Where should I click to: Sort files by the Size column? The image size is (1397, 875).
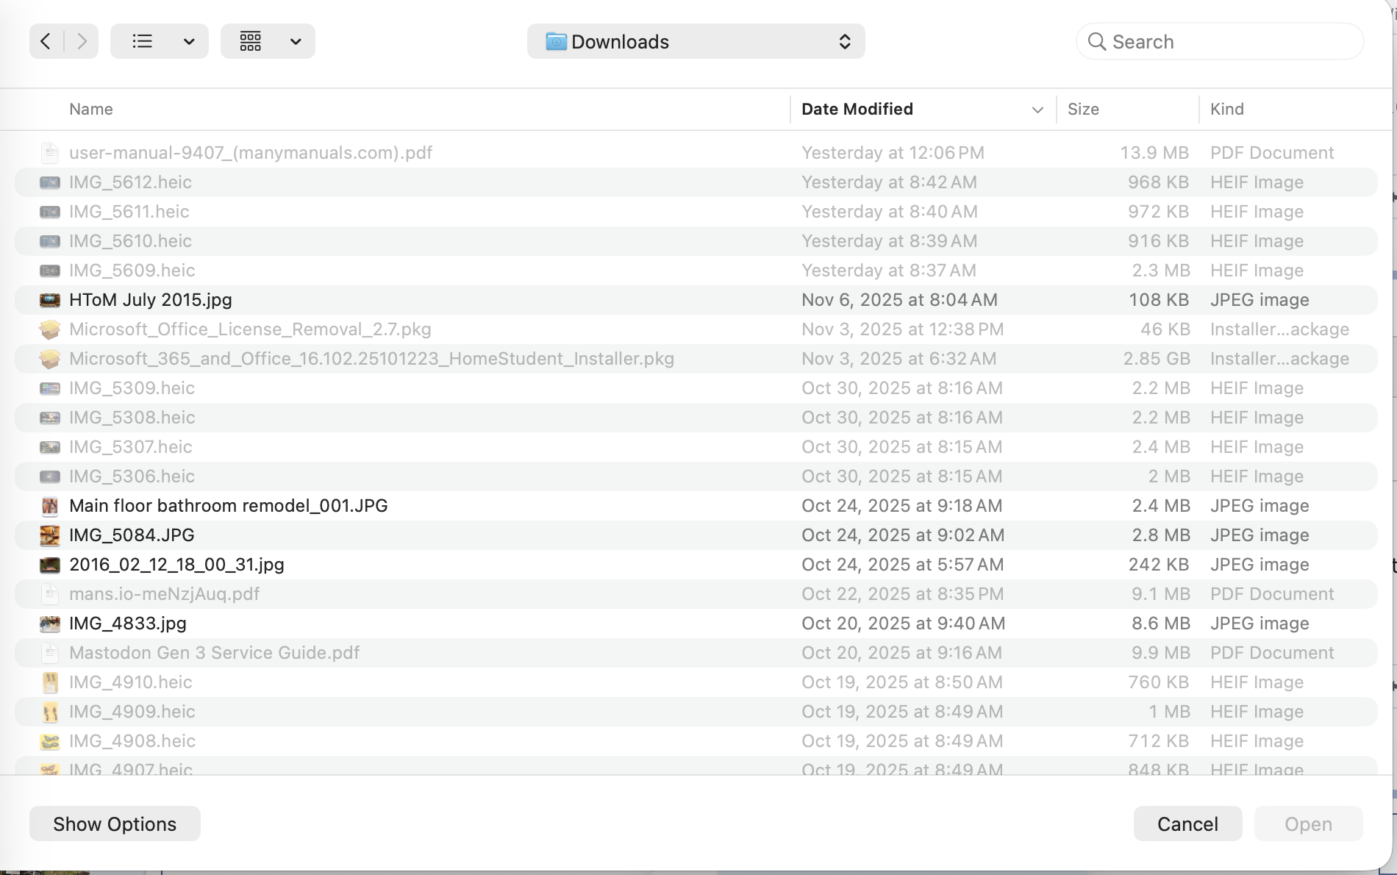[1082, 109]
